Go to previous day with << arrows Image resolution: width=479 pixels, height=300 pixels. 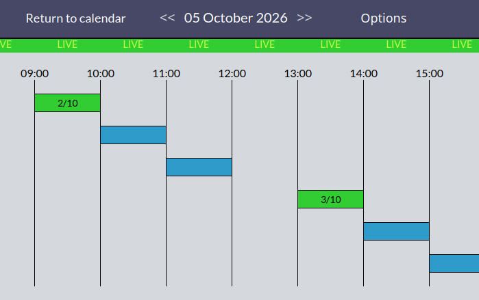tap(167, 18)
